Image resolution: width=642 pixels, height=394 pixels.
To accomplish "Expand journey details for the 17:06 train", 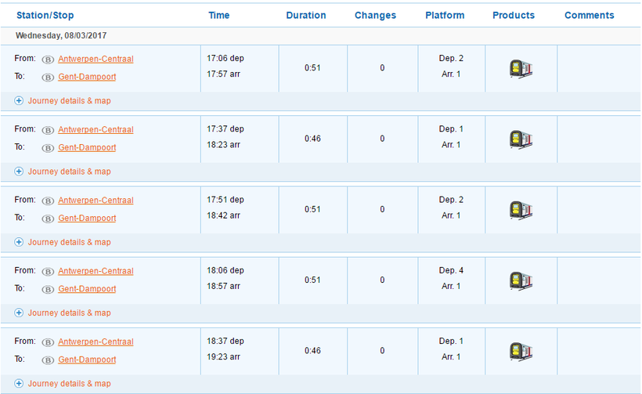I will [69, 101].
